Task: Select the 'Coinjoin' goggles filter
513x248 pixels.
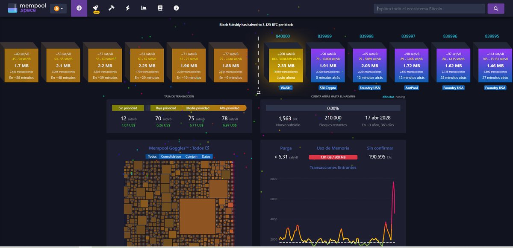Action: [x=192, y=156]
